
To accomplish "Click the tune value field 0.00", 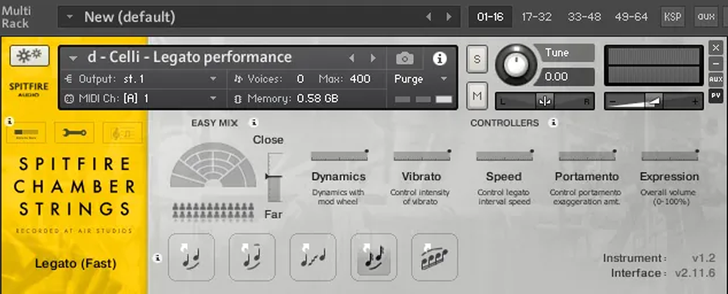I will 564,77.
